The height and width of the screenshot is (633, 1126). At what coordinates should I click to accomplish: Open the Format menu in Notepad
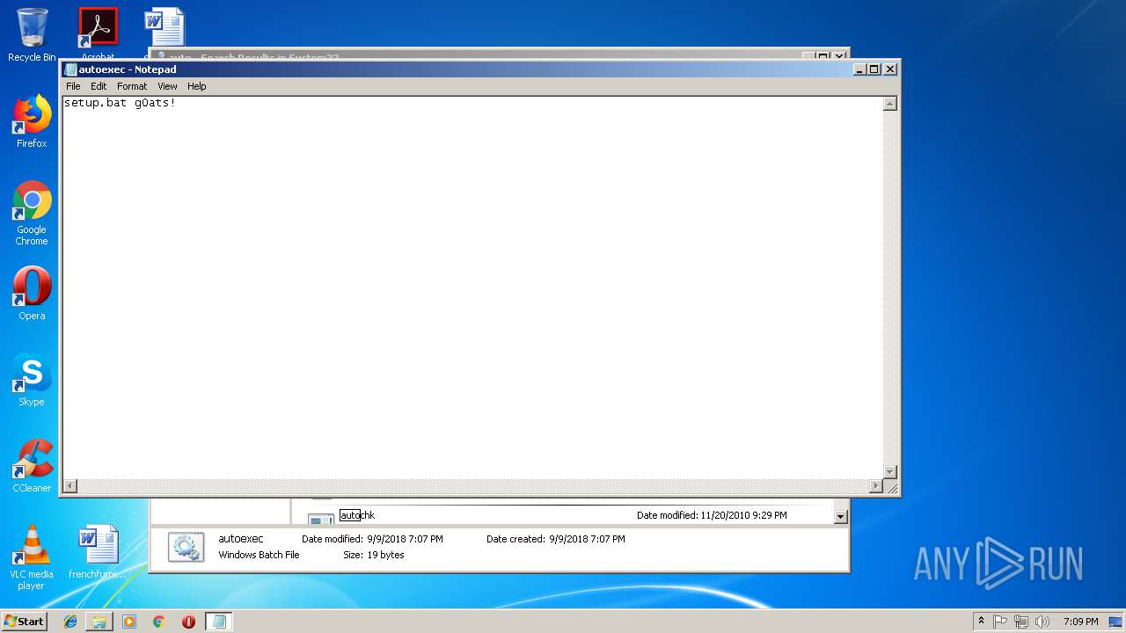click(132, 86)
